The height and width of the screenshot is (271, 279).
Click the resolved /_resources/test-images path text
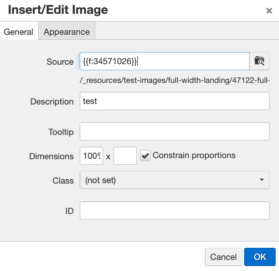coord(174,80)
